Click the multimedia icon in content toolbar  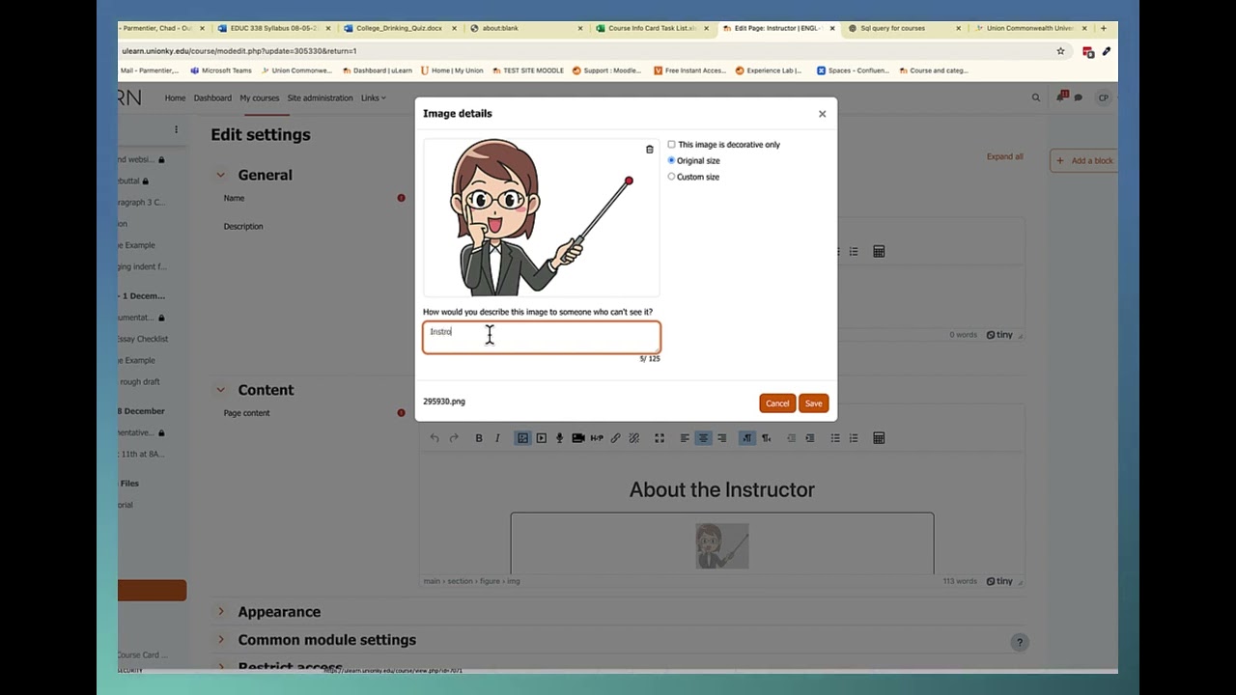[541, 438]
